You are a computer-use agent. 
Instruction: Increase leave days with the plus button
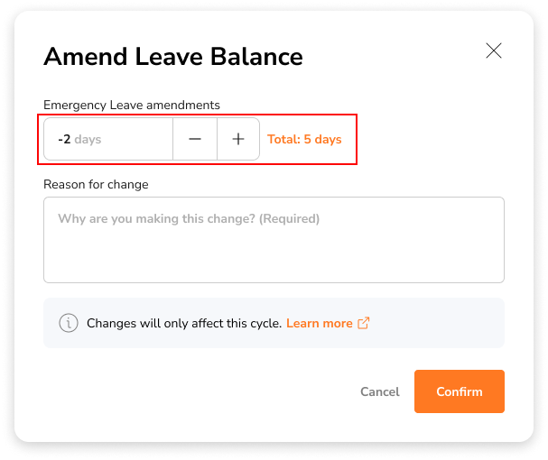coord(238,139)
